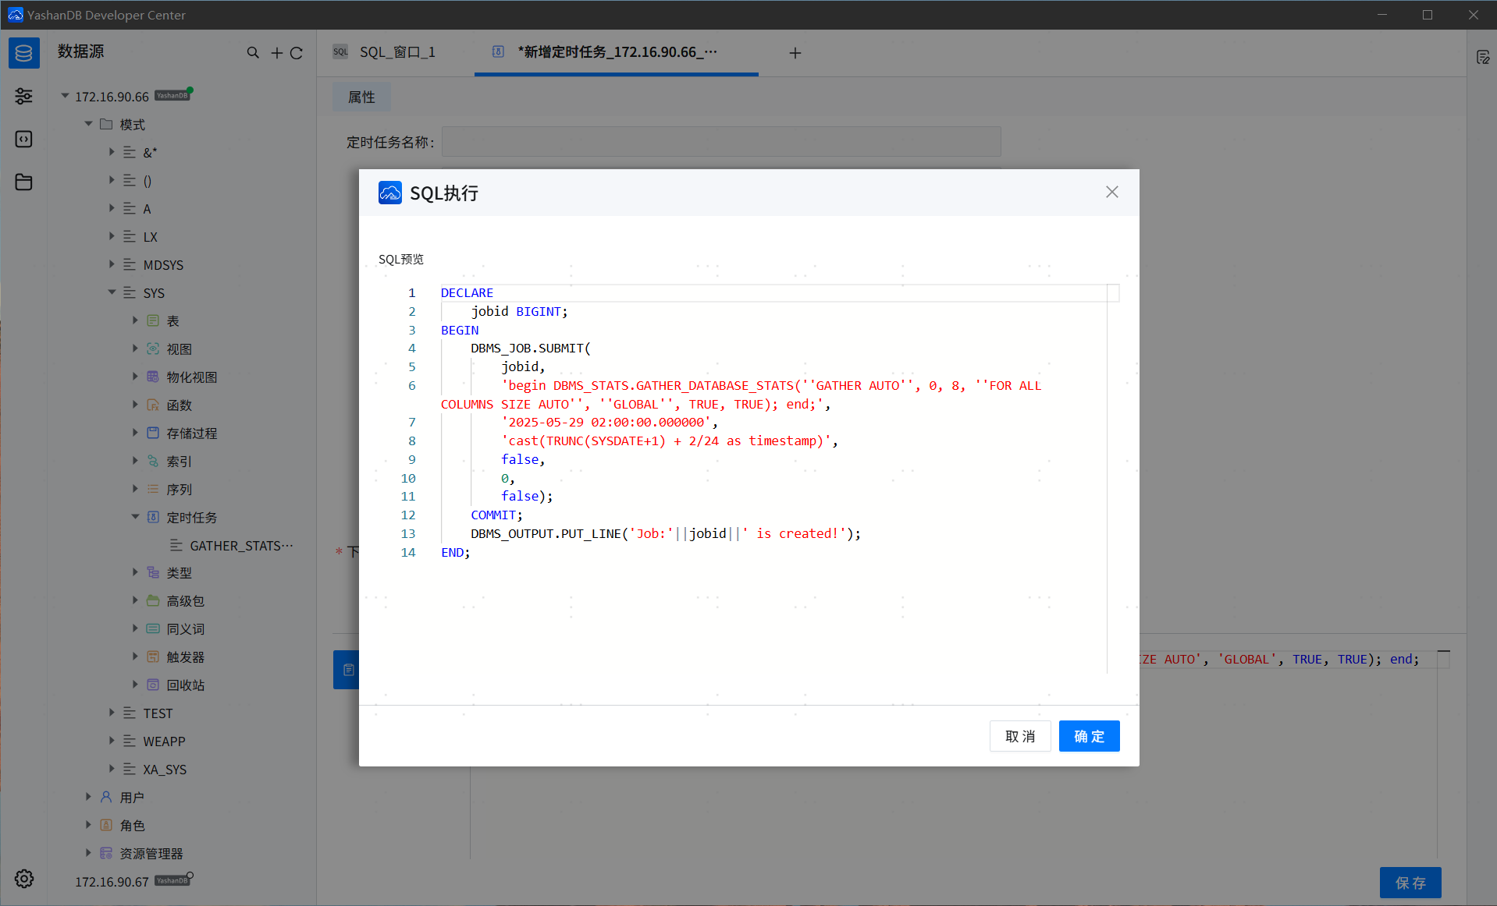
Task: Click the DBMS_JOB.SUBMIT( line in preview
Action: (x=531, y=348)
